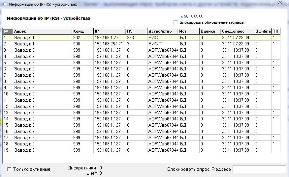
Task: Select the row with IP 192.168.254.71
Action: [x=109, y=44]
